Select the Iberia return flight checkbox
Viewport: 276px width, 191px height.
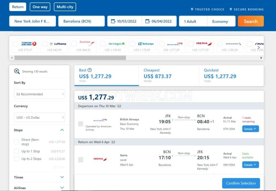click(81, 160)
